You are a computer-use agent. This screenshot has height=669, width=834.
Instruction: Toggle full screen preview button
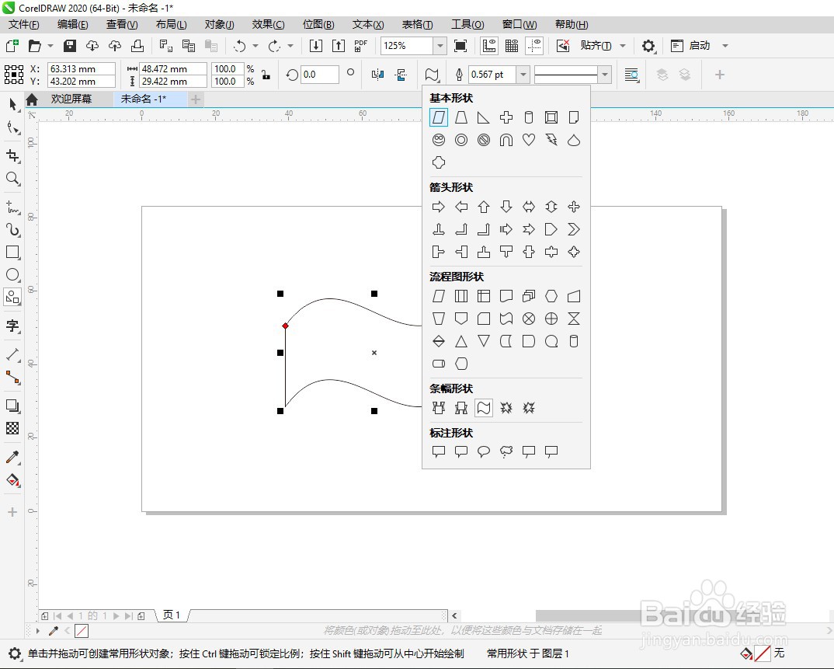click(x=460, y=46)
